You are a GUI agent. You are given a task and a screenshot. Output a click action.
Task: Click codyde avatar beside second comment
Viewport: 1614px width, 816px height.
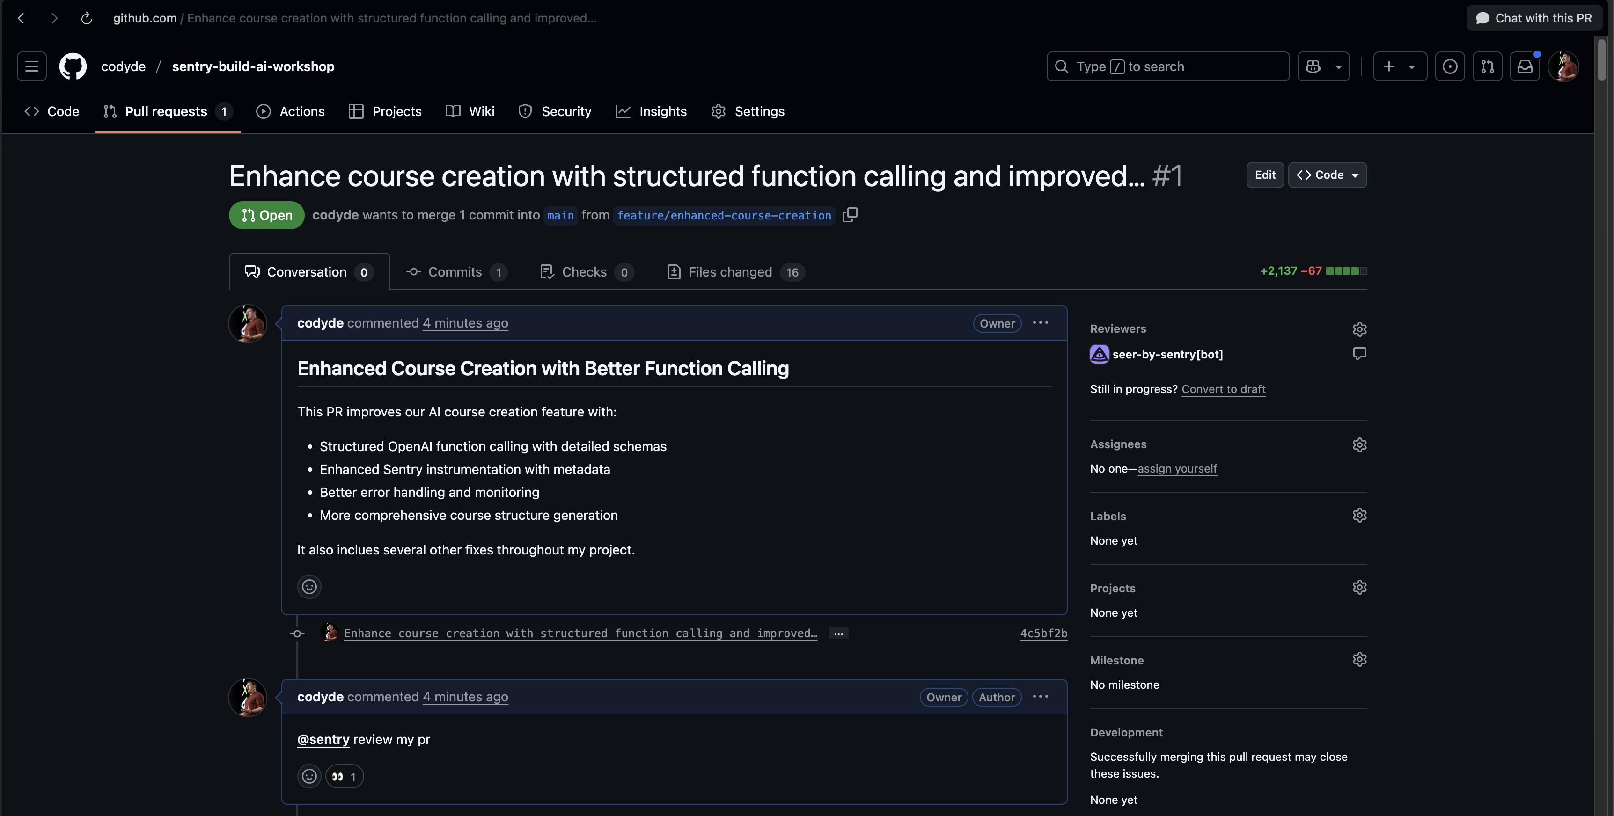pyautogui.click(x=248, y=698)
